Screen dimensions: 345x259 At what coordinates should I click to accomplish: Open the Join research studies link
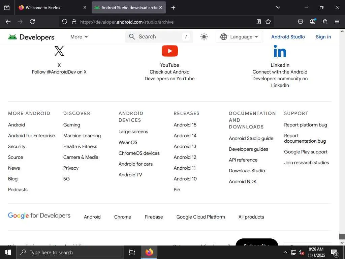pyautogui.click(x=307, y=163)
